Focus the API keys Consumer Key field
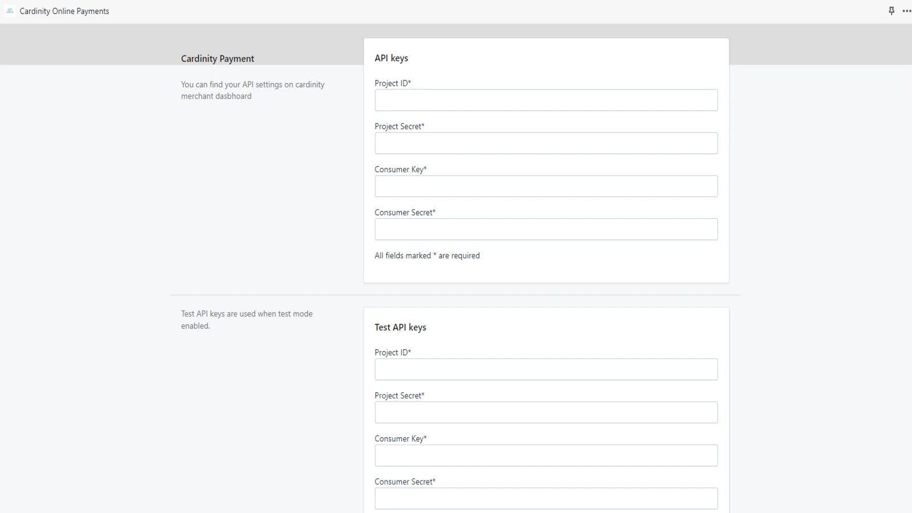This screenshot has width=912, height=513. pyautogui.click(x=546, y=186)
